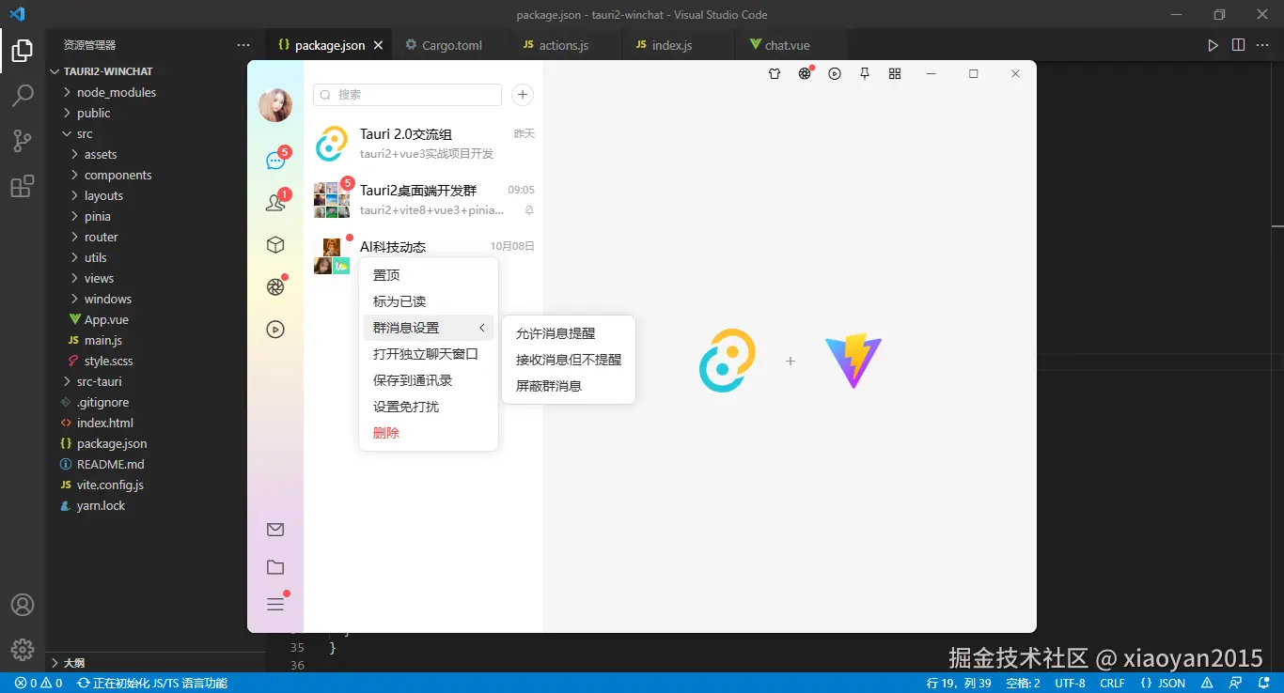Expand the public folder
This screenshot has width=1284, height=693.
point(94,113)
